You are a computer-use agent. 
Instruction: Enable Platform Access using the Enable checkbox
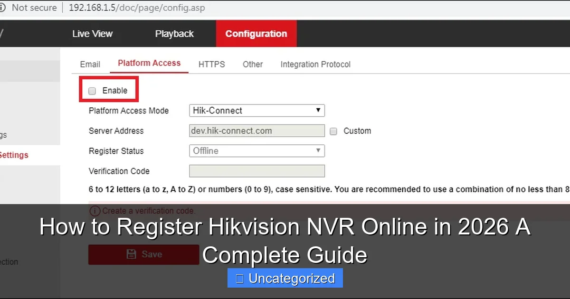[x=92, y=91]
